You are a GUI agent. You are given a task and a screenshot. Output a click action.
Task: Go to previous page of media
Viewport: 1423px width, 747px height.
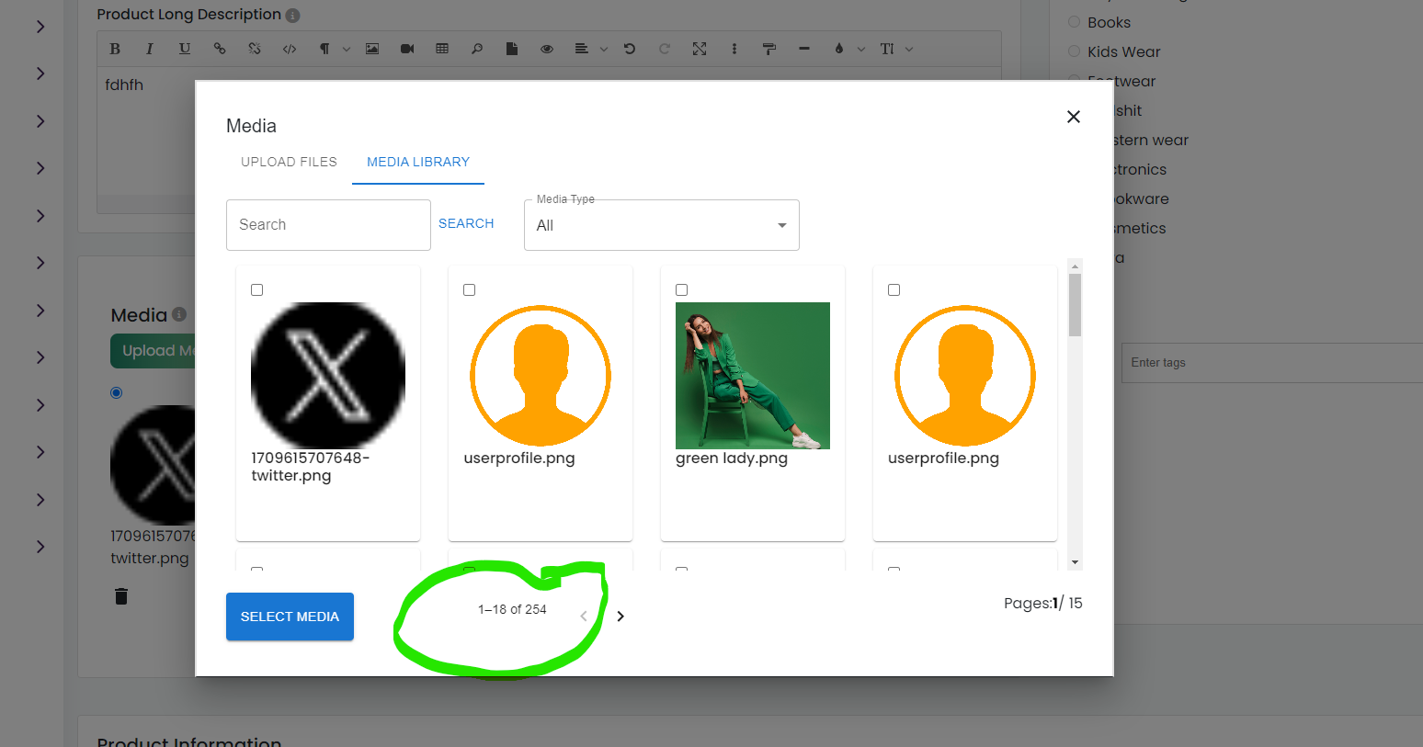(583, 617)
